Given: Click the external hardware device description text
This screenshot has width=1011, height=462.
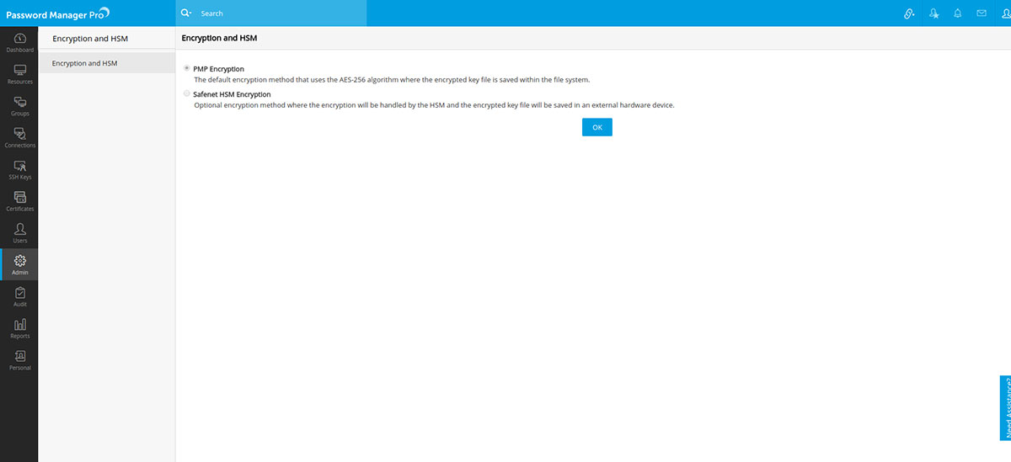Looking at the screenshot, I should click(x=434, y=105).
